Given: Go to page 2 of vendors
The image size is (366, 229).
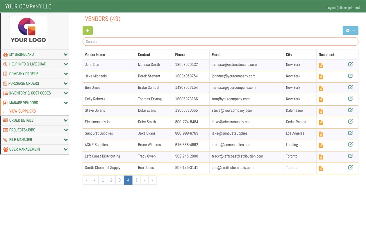Looking at the screenshot, I should 111,180.
